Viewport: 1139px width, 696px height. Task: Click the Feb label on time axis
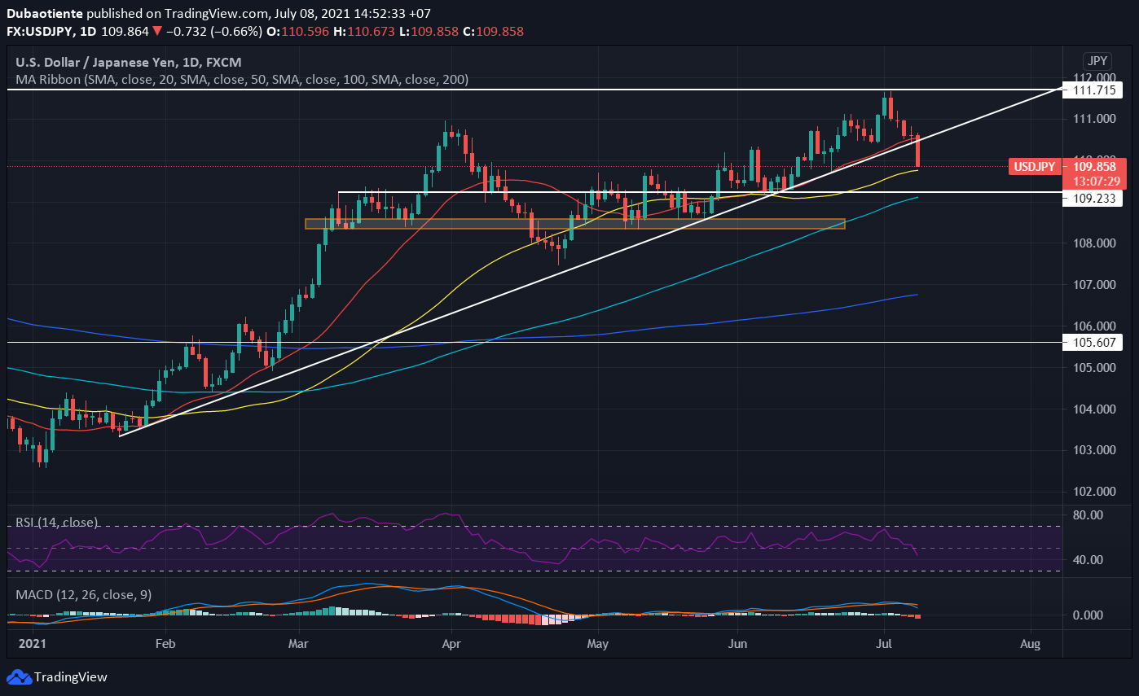[165, 643]
